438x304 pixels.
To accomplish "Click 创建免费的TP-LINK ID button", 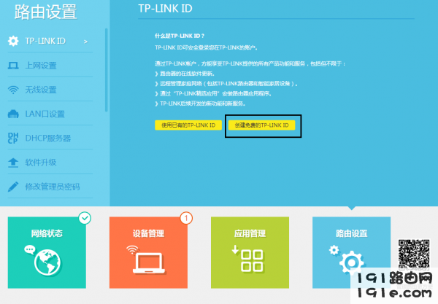I will tap(261, 125).
